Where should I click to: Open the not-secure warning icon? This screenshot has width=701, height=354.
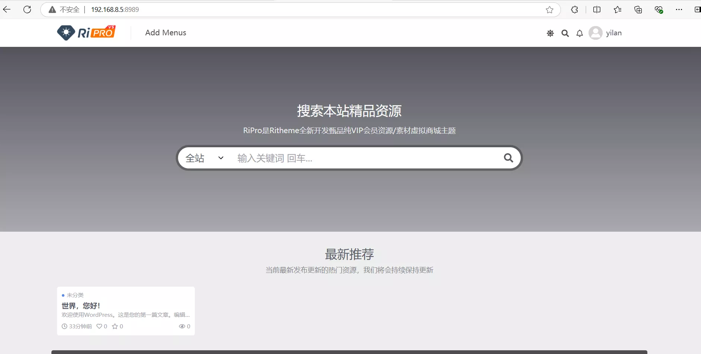pos(53,10)
